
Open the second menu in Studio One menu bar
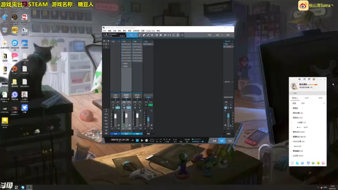point(109,31)
